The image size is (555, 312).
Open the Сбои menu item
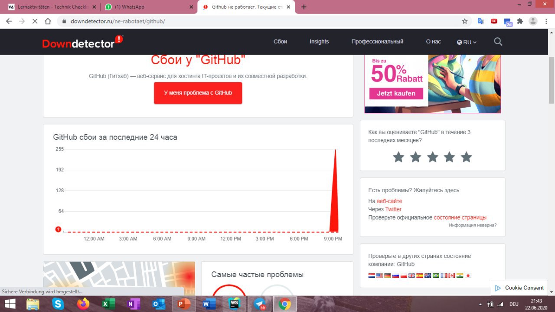point(281,42)
